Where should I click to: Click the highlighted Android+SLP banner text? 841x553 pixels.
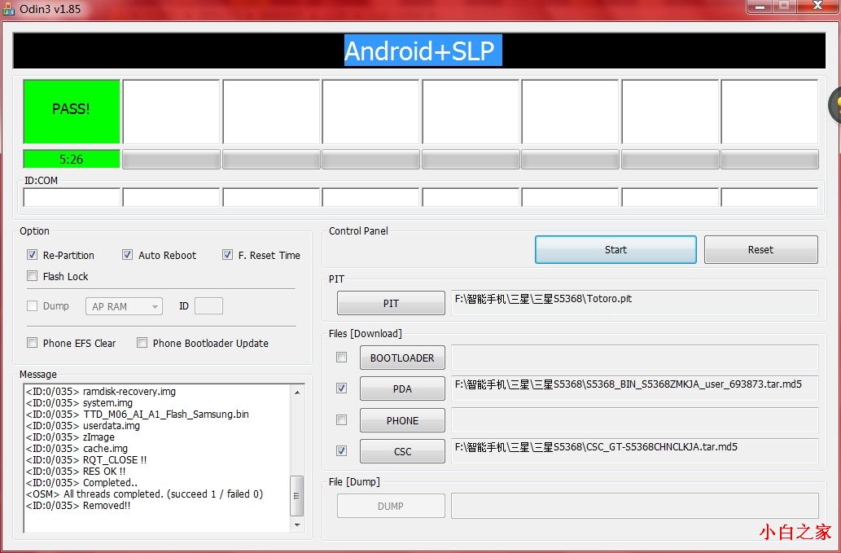coord(423,50)
